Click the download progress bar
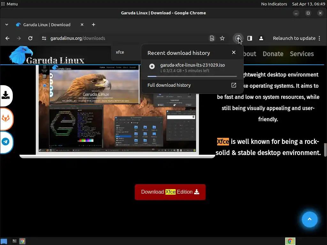Image resolution: width=327 pixels, height=245 pixels. tap(192, 77)
